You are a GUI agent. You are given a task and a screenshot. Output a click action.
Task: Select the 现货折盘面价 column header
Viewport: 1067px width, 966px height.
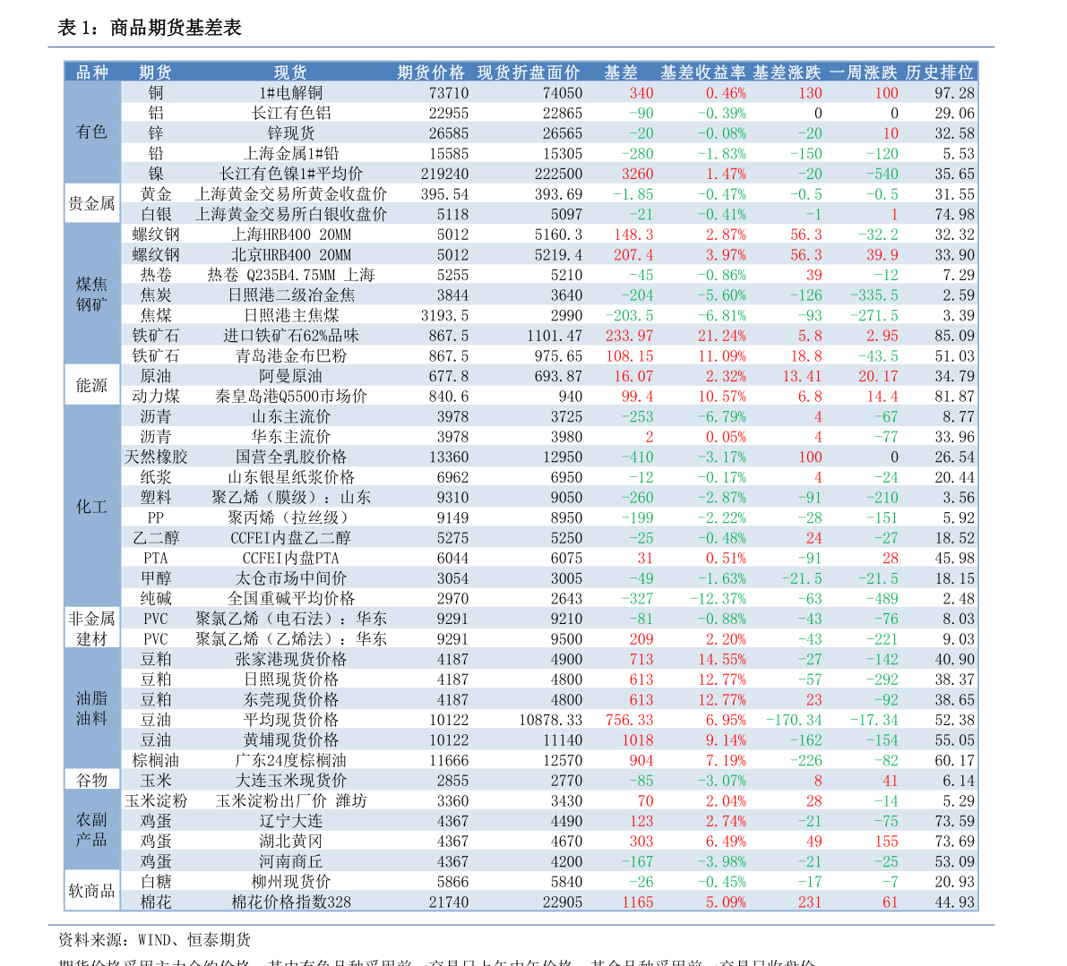pyautogui.click(x=529, y=73)
